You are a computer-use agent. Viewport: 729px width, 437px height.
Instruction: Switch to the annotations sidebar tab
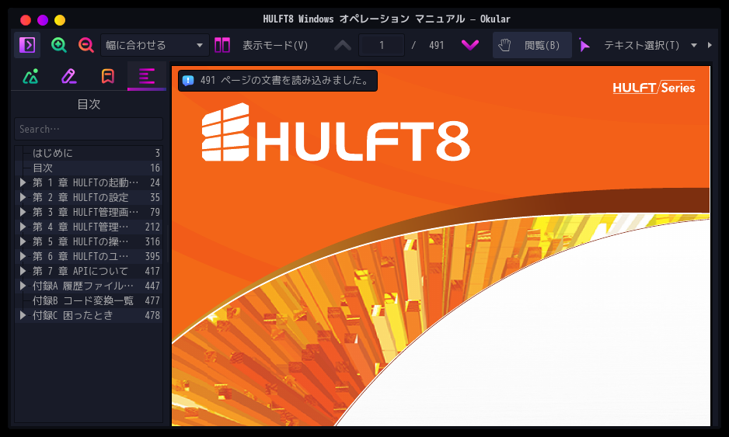[x=69, y=76]
